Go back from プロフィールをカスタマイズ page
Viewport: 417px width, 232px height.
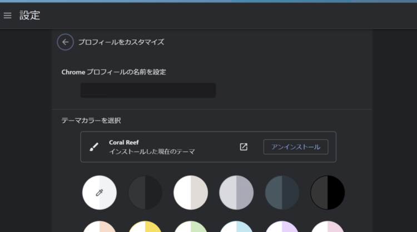point(65,42)
